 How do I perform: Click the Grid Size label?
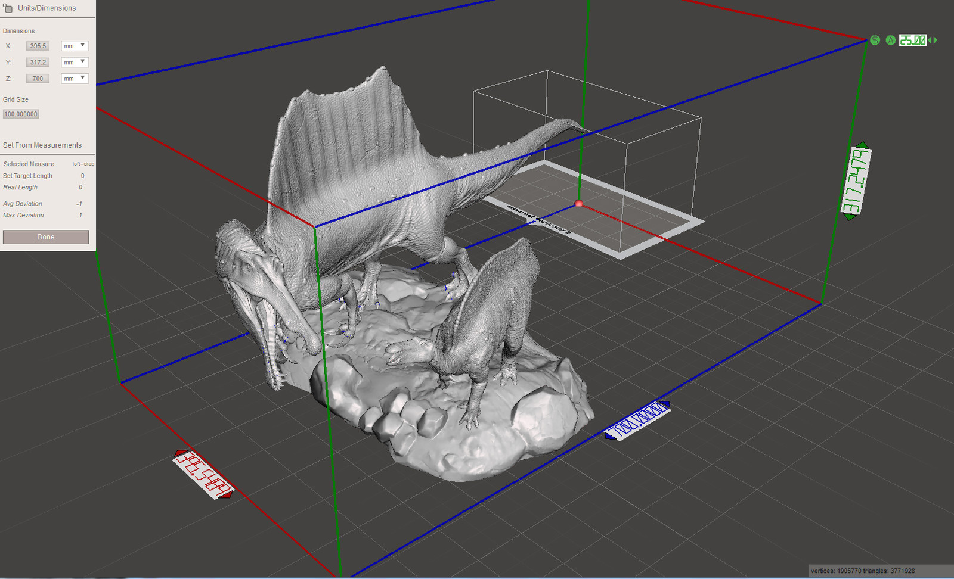pyautogui.click(x=16, y=99)
